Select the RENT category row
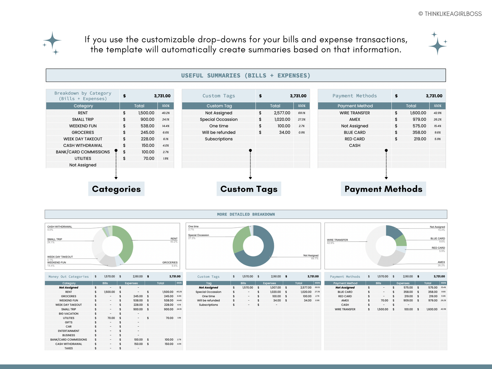This screenshot has height=369, width=492. pyautogui.click(x=83, y=113)
